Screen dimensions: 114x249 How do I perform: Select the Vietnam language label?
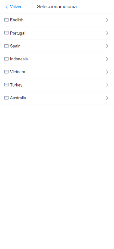pyautogui.click(x=18, y=72)
